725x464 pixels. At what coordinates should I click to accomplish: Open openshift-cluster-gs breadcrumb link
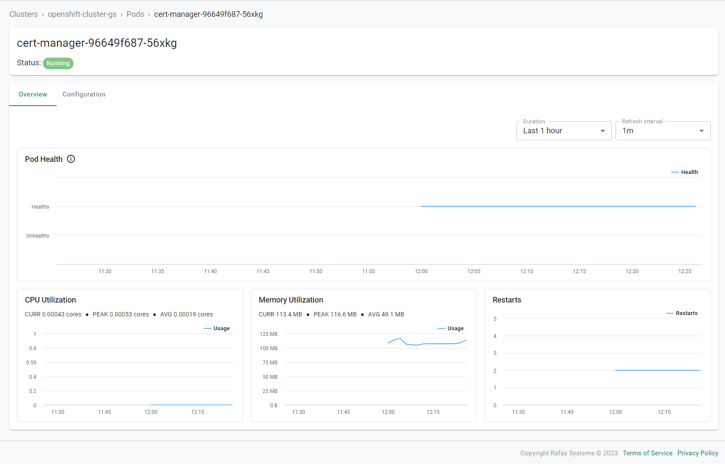(82, 14)
